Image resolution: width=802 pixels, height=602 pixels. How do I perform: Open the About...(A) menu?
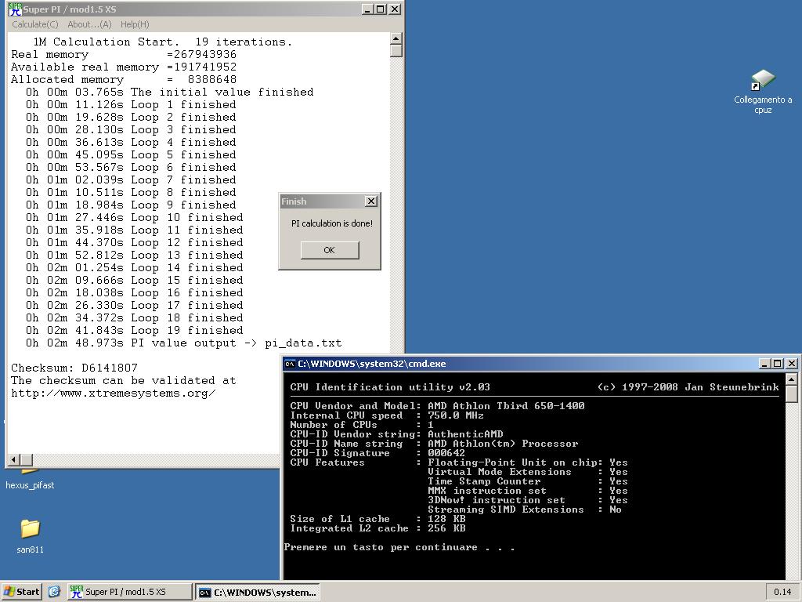tap(89, 24)
